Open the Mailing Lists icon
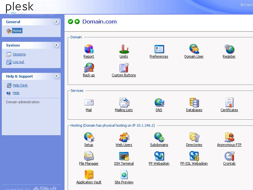253x190 pixels. (124, 102)
